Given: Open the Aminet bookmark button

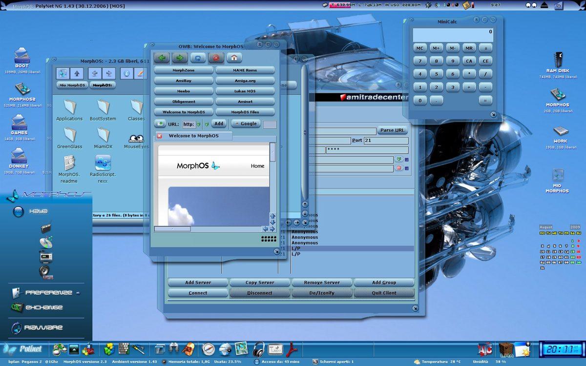Looking at the screenshot, I should click(245, 102).
